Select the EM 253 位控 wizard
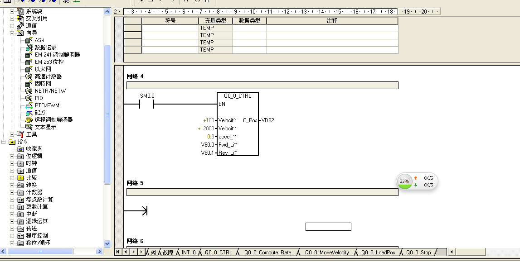The height and width of the screenshot is (262, 520). click(49, 62)
